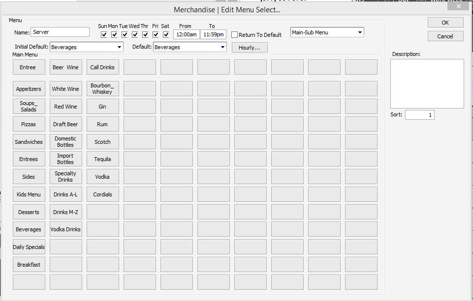Toggle the Wed day checkbox
The image size is (473, 301).
(x=135, y=34)
